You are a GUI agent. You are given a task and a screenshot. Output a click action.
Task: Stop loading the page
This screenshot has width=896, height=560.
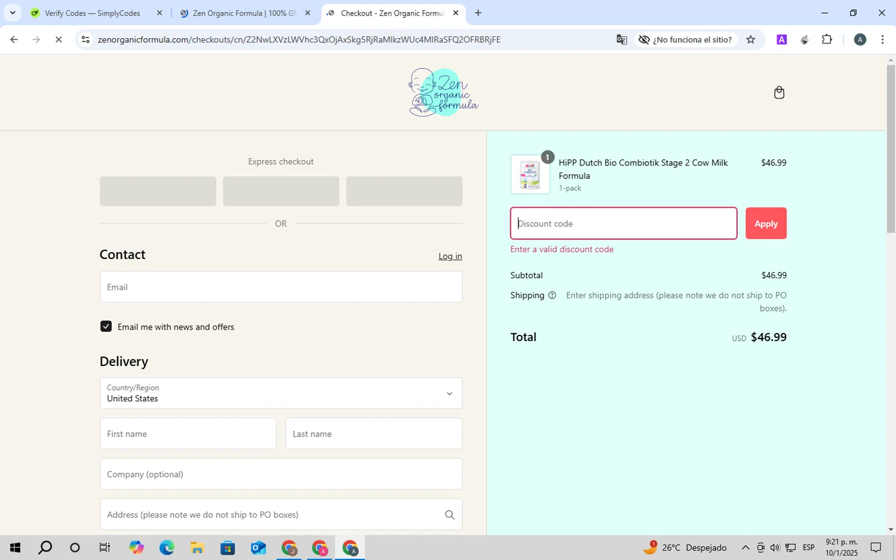coord(59,39)
